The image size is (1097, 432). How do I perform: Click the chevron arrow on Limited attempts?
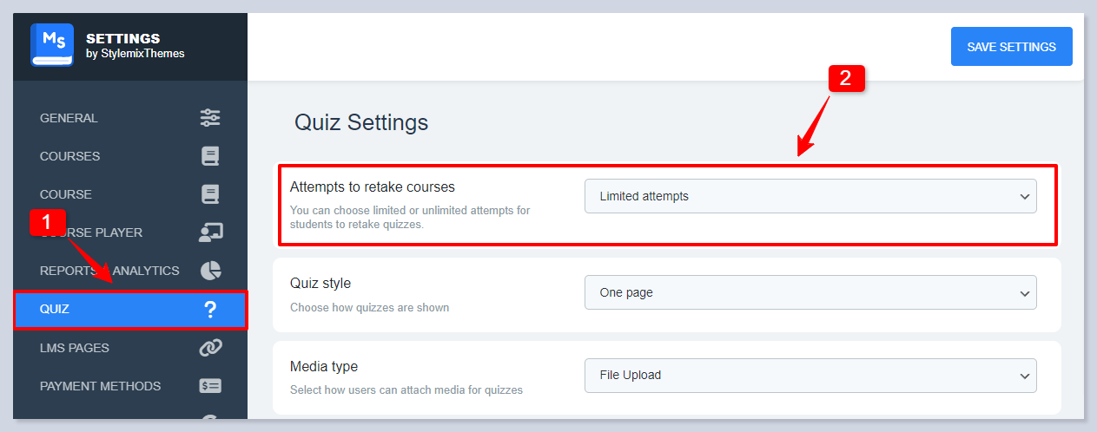pos(1024,197)
